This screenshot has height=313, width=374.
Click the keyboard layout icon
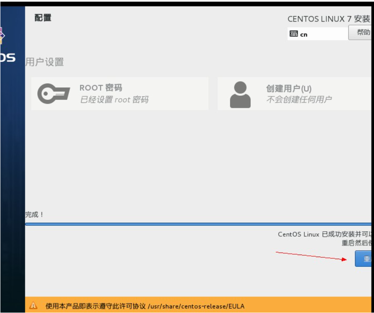[x=294, y=34]
